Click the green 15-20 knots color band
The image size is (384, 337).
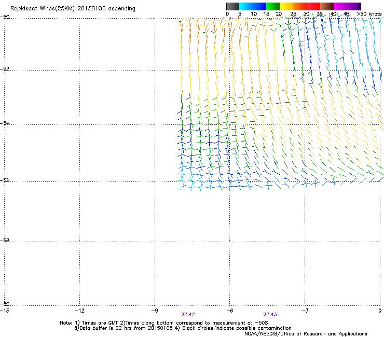tap(273, 6)
